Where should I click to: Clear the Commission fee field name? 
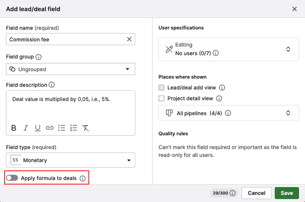(x=129, y=39)
